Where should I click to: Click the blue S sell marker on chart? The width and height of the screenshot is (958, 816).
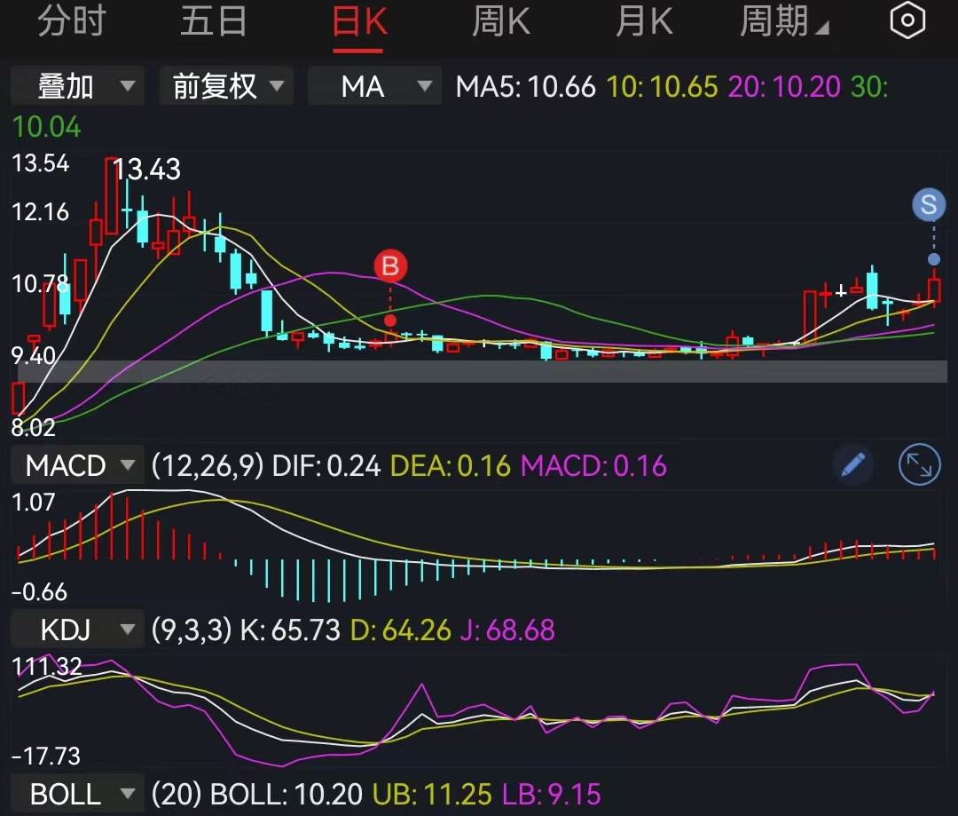click(x=929, y=204)
